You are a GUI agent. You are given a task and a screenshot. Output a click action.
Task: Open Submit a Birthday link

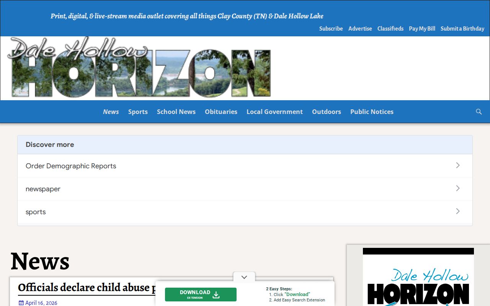[462, 29]
